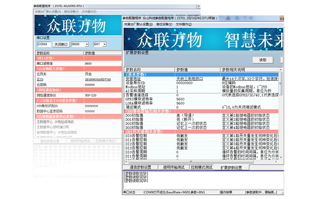Open 文件操作 menu in front DTU window
The height and width of the screenshot is (199, 320).
[183, 24]
